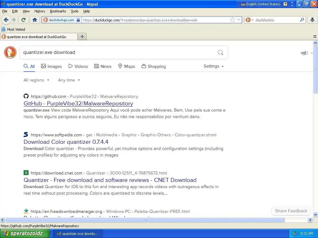
Task: Select the All results tab
Action: (29, 66)
